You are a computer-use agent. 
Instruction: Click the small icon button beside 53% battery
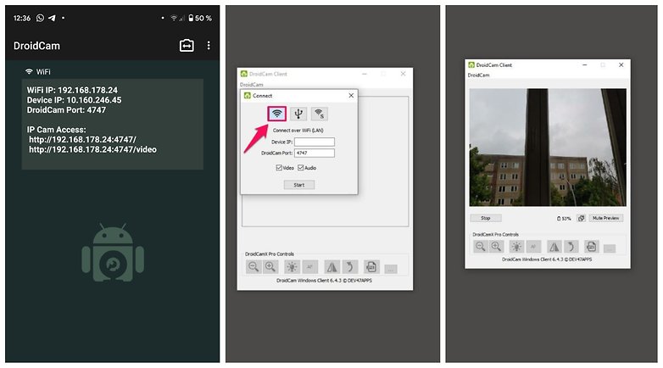tap(582, 218)
